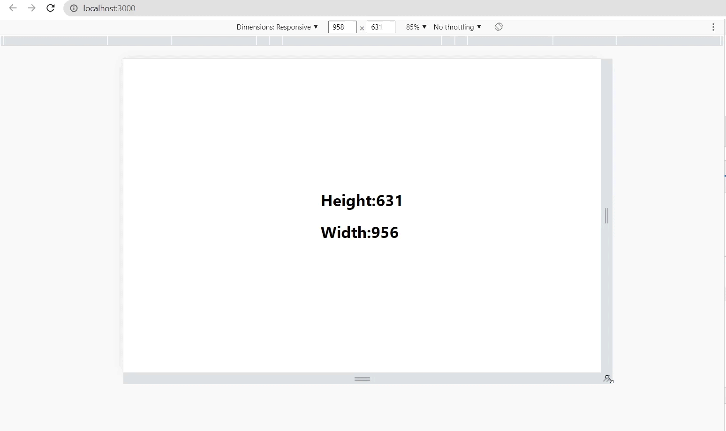726x431 pixels.
Task: Click the Height:631 text
Action: click(x=362, y=201)
